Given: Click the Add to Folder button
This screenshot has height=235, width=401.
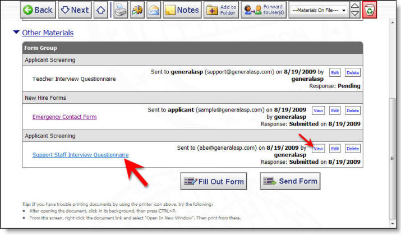Looking at the screenshot, I should tap(220, 10).
